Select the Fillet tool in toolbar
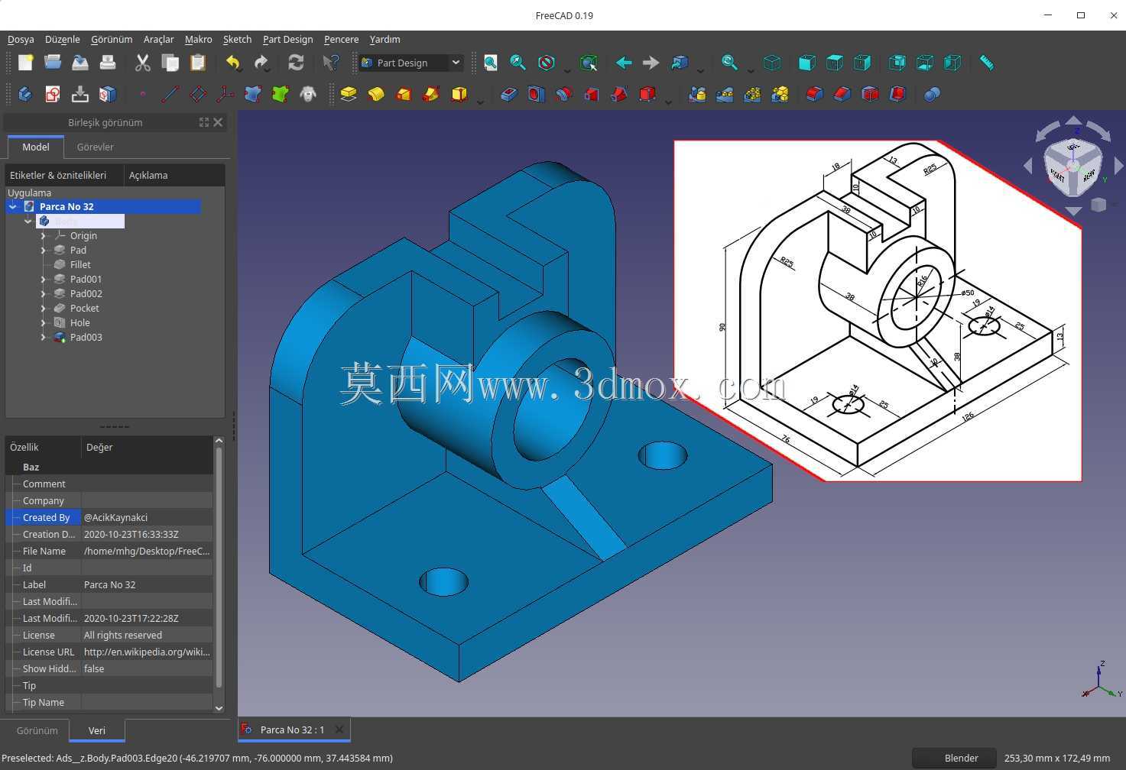The width and height of the screenshot is (1126, 770). [814, 94]
